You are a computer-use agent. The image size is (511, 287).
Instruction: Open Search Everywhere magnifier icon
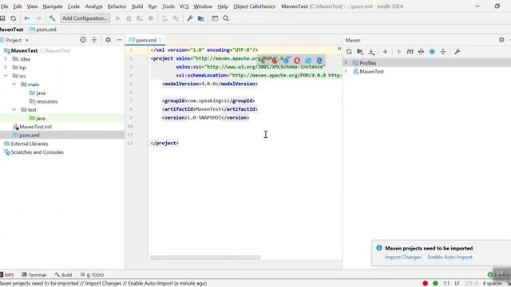coord(226,18)
